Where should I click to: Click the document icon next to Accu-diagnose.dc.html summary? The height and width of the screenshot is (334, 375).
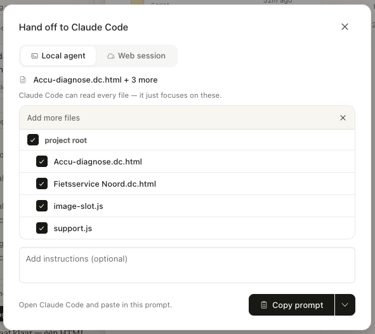(23, 79)
